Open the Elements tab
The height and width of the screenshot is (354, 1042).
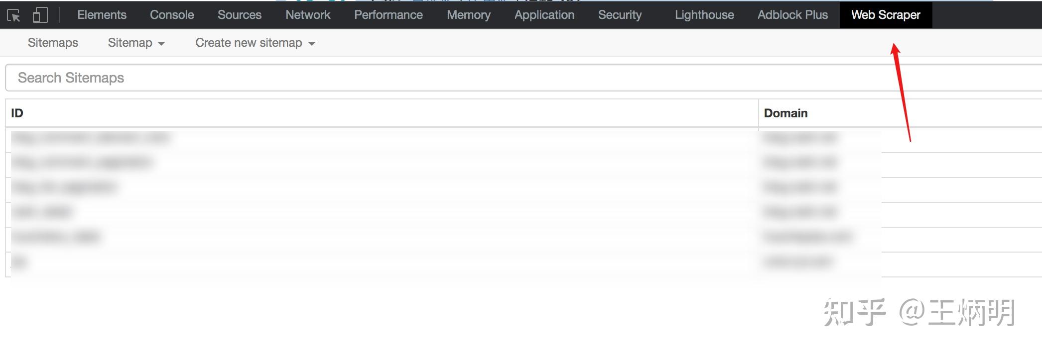tap(102, 15)
